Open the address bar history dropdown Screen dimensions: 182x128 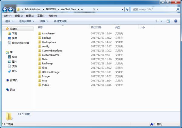coord(122,9)
